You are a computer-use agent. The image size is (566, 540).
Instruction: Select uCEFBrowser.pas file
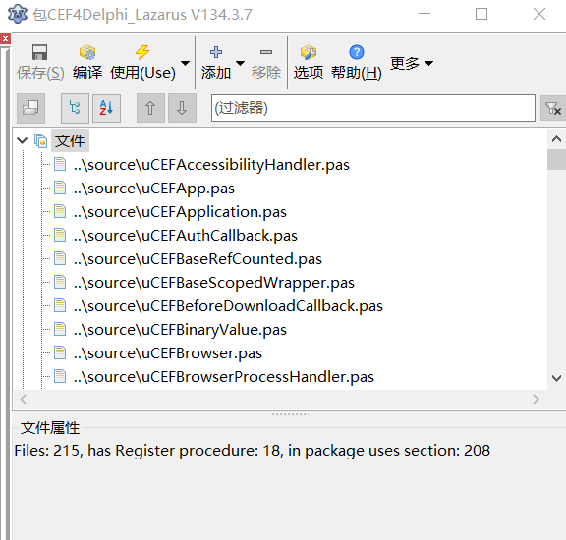(x=167, y=353)
